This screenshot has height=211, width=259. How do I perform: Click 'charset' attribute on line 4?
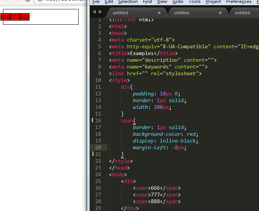point(137,40)
